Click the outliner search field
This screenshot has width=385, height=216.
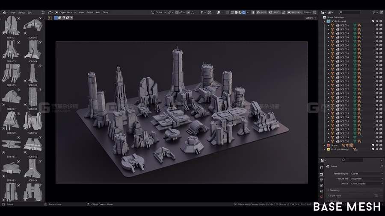pyautogui.click(x=349, y=12)
